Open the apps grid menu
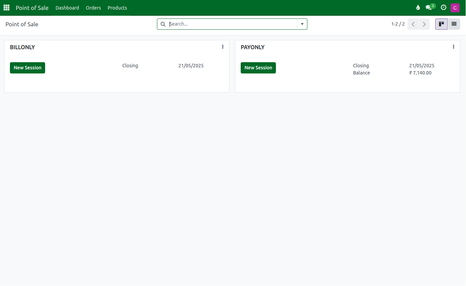Viewport: 466px width, 286px height. tap(6, 8)
